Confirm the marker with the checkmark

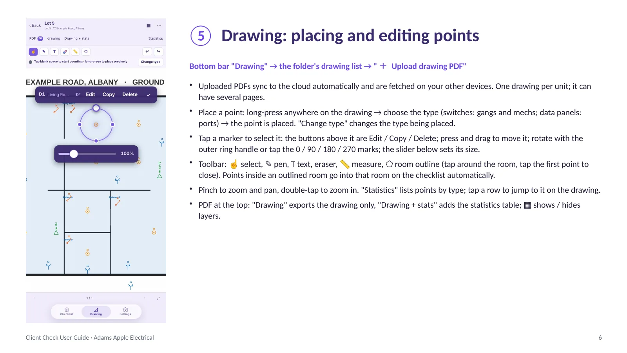coord(149,95)
